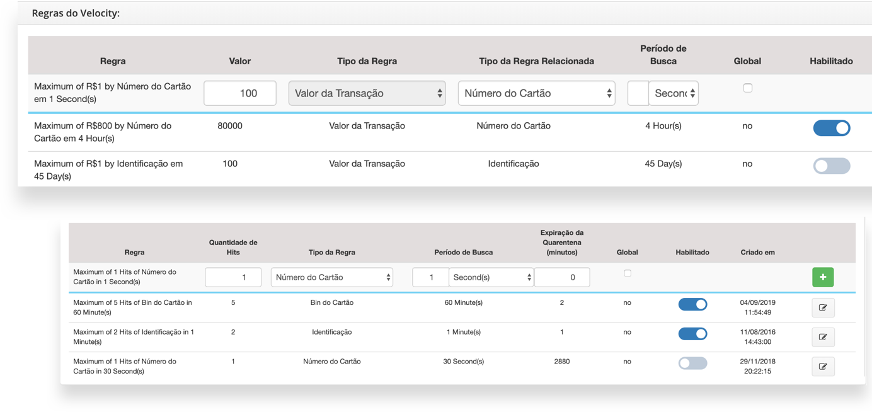Image resolution: width=872 pixels, height=412 pixels.
Task: Click the 45 Day(s) period cell
Action: (x=663, y=164)
